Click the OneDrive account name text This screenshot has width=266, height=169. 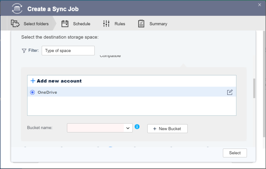47,92
